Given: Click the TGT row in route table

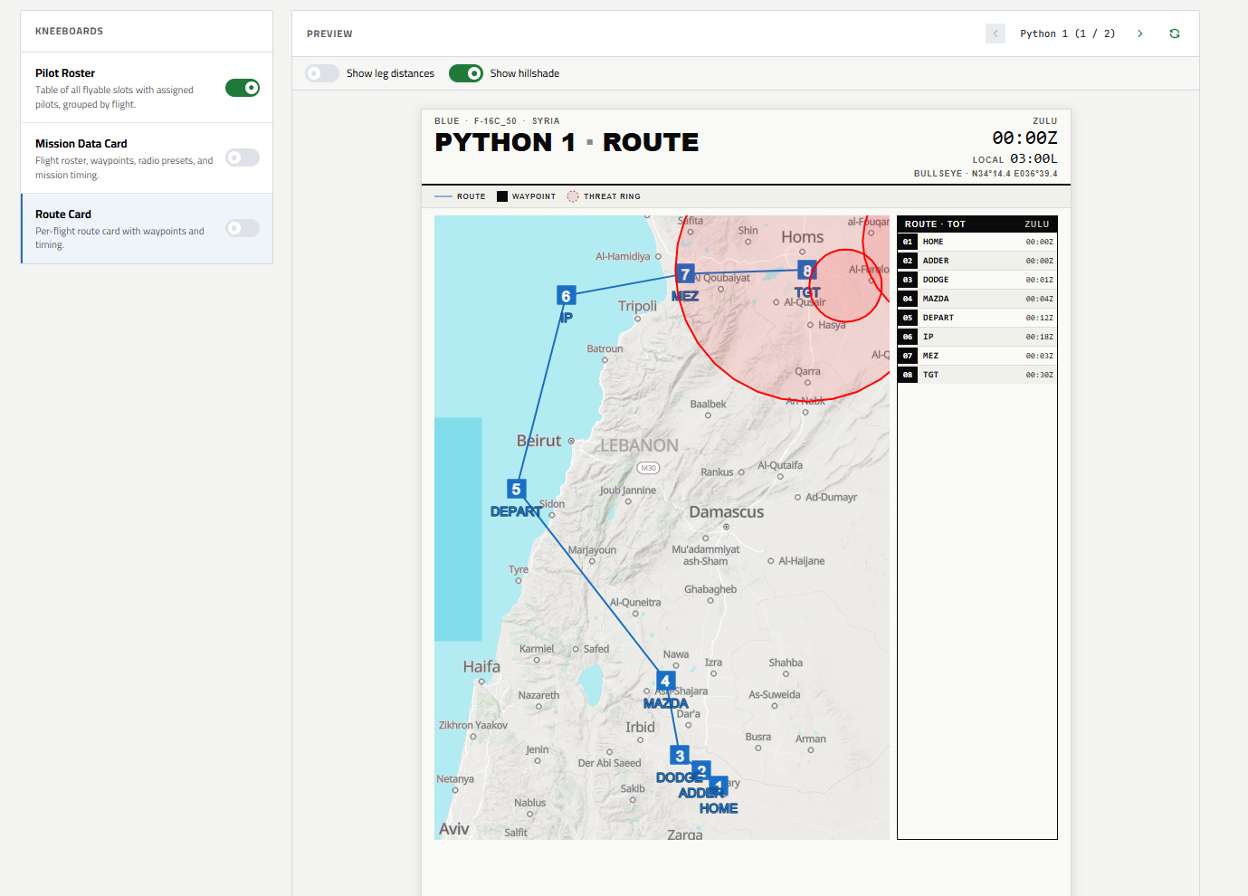Looking at the screenshot, I should [977, 375].
